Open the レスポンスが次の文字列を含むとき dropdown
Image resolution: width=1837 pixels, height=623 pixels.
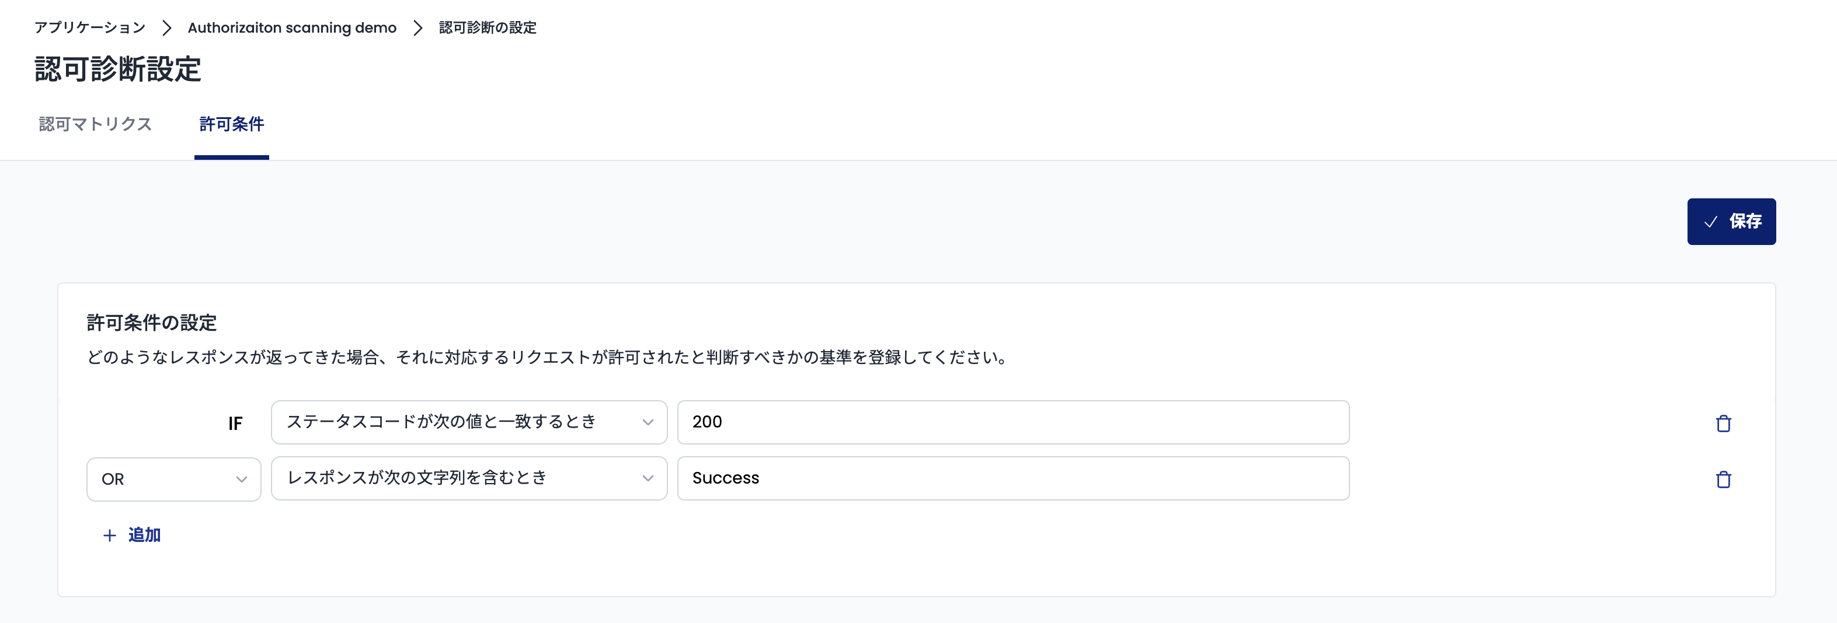tap(468, 478)
